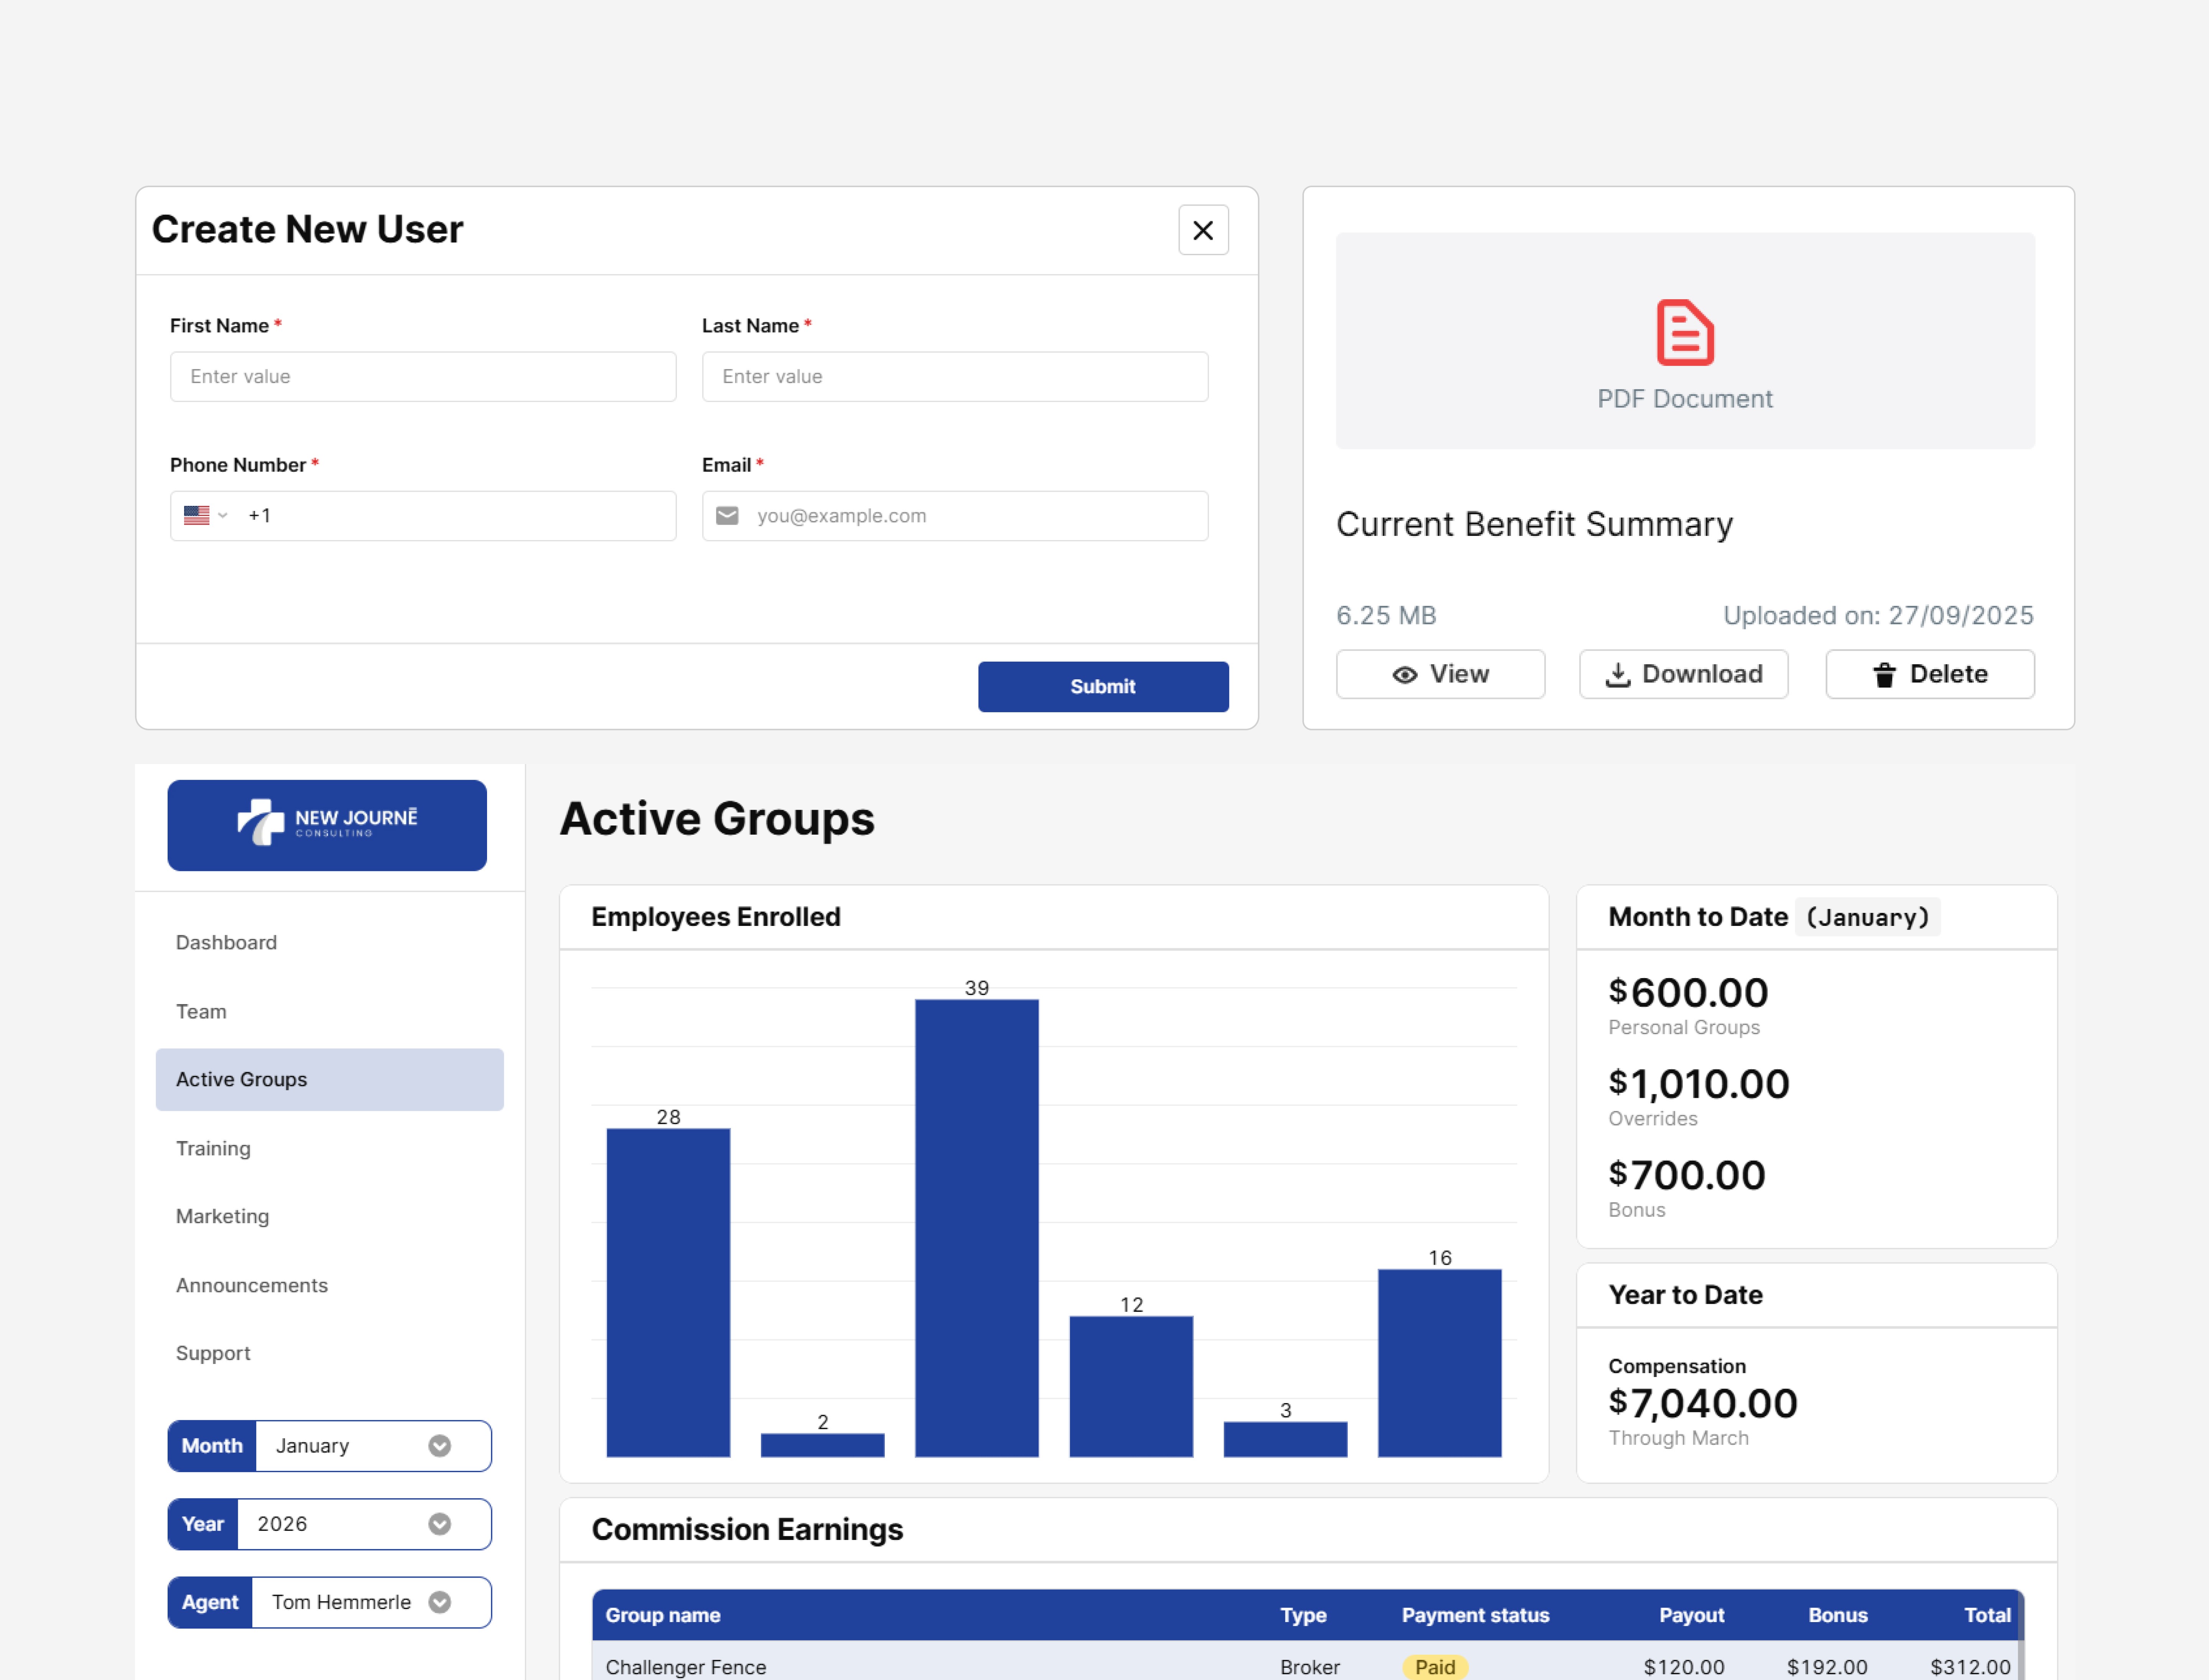Expand the Agent dropdown arrow
2209x1680 pixels.
coord(440,1602)
